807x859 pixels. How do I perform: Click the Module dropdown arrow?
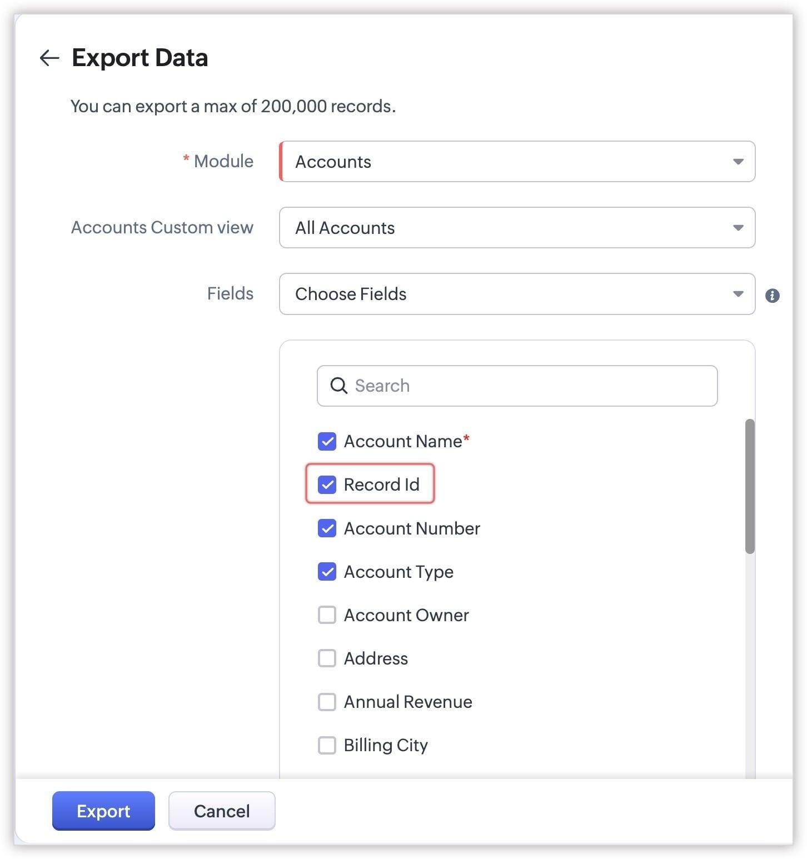(738, 162)
